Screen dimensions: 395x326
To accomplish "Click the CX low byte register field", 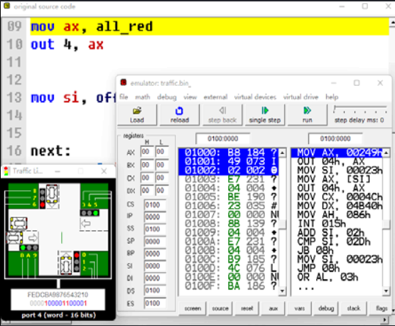I will pyautogui.click(x=161, y=178).
